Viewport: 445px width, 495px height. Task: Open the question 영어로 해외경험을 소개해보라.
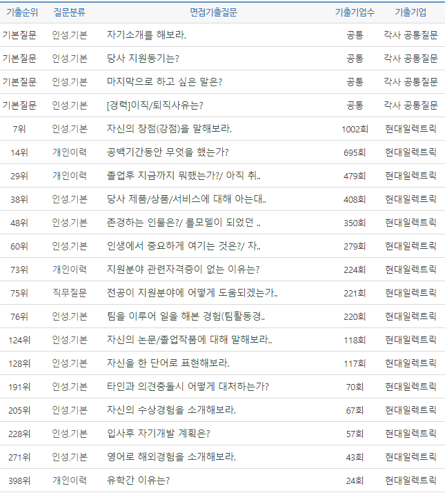pyautogui.click(x=172, y=457)
